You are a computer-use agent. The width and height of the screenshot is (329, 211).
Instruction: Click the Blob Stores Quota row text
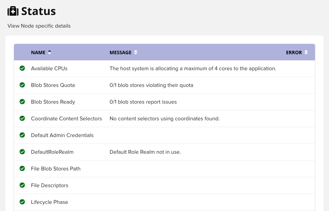click(53, 85)
